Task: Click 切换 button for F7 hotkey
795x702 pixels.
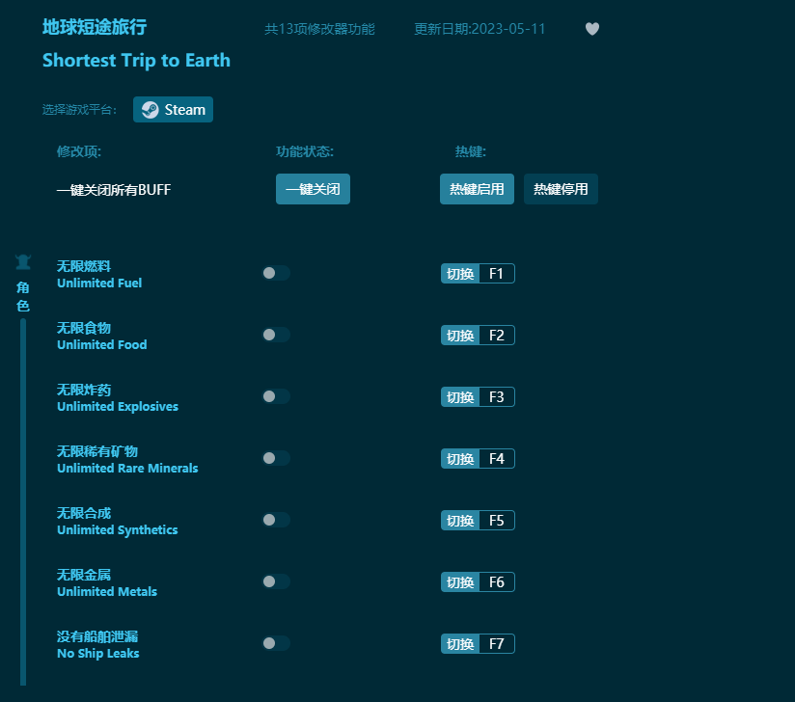Action: tap(460, 644)
